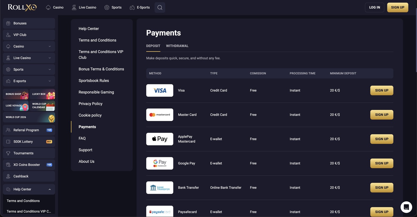417x217 pixels.
Task: Click the Tournaments trophy icon
Action: coord(8,153)
